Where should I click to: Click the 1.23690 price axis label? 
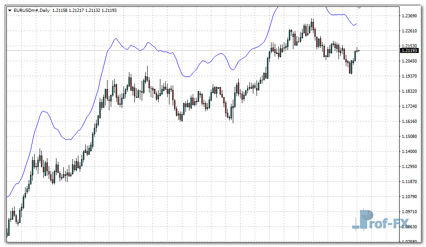click(410, 16)
